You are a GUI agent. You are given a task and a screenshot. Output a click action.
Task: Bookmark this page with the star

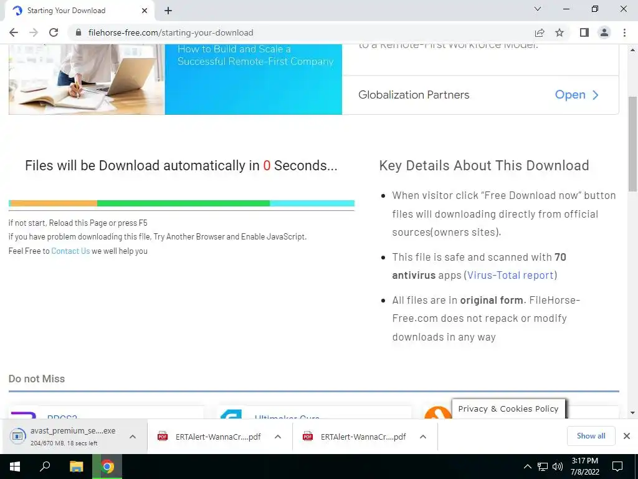click(x=559, y=32)
